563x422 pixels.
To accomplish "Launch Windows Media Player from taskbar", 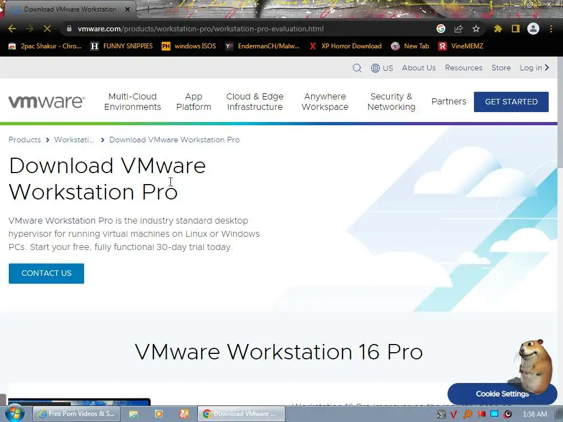I will (x=159, y=414).
